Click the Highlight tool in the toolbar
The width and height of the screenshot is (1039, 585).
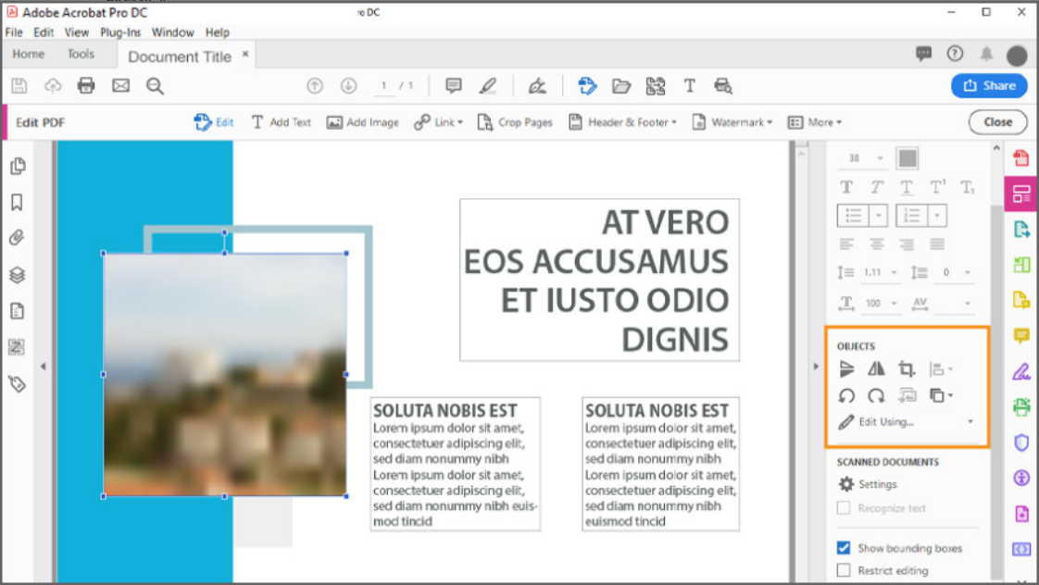click(x=489, y=86)
